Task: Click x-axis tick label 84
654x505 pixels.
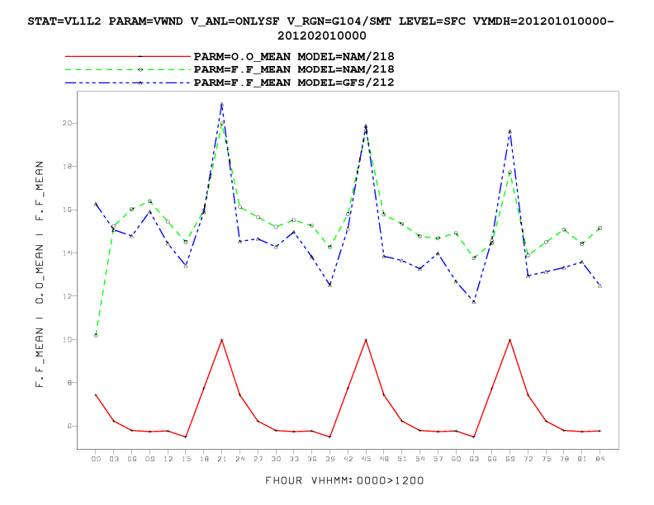Action: pos(600,459)
